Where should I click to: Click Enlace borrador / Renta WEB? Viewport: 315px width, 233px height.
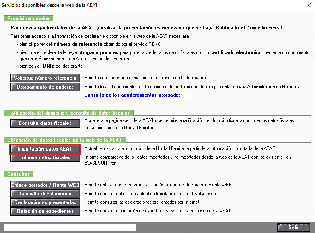[x=45, y=185]
